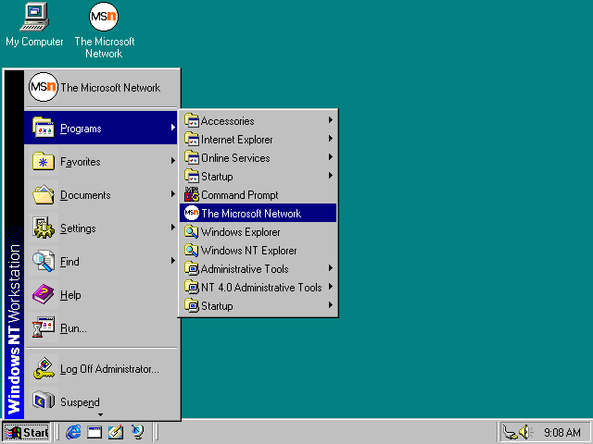The image size is (593, 444).
Task: Click the volume speaker tray icon
Action: pos(525,432)
